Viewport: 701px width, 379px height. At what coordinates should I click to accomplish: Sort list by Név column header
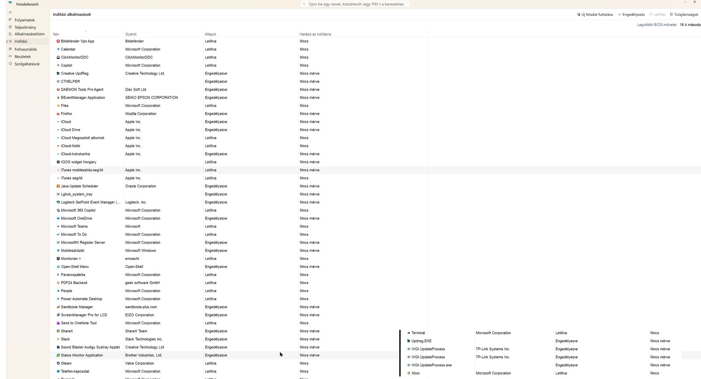(x=56, y=34)
